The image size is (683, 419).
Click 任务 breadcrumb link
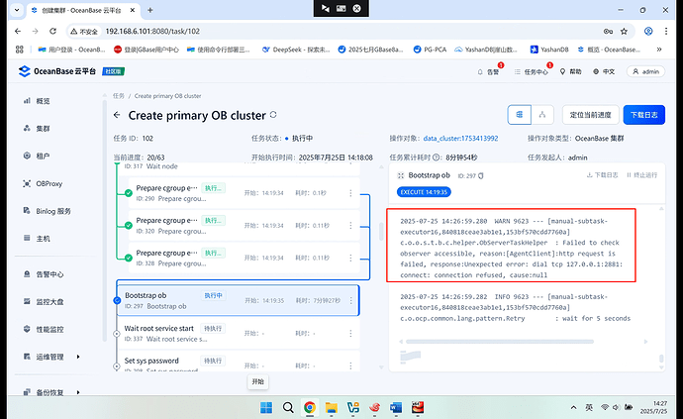click(x=119, y=96)
